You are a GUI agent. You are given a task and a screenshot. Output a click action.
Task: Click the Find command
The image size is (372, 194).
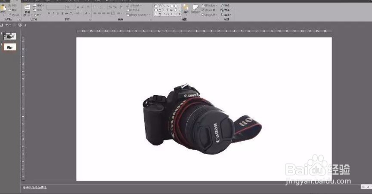point(225,6)
